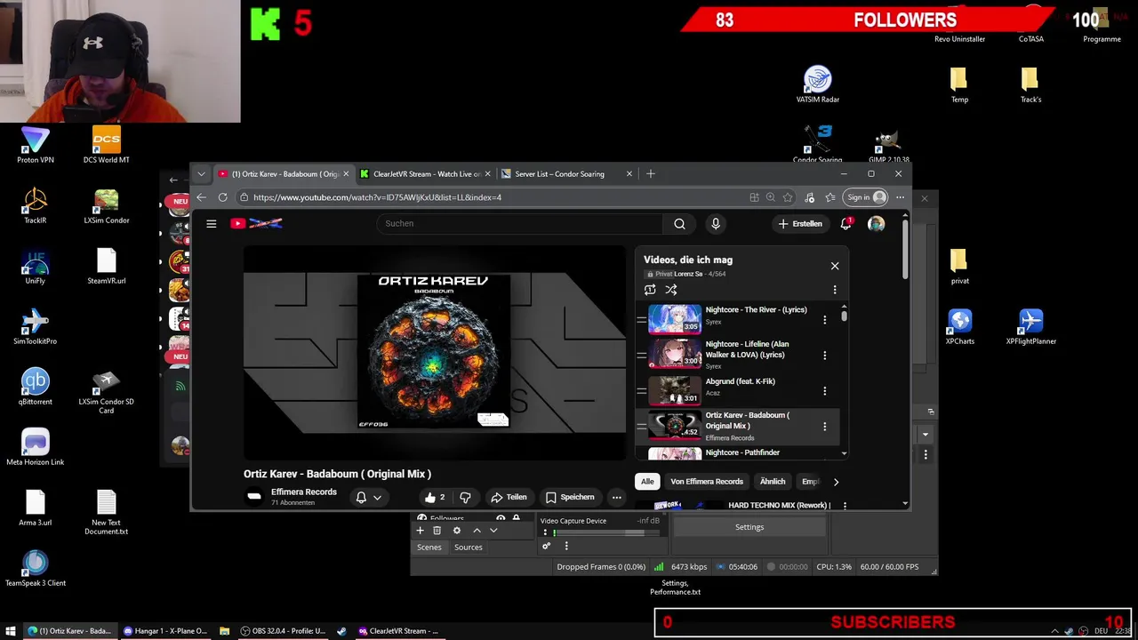The width and height of the screenshot is (1138, 640).
Task: Toggle playlist shuffle button
Action: click(x=671, y=290)
